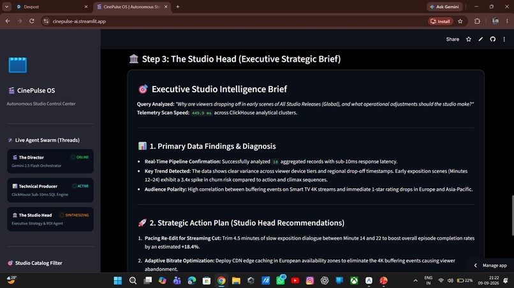The height and width of the screenshot is (288, 514).
Task: Open the Chrome profile avatar
Action: [496, 21]
